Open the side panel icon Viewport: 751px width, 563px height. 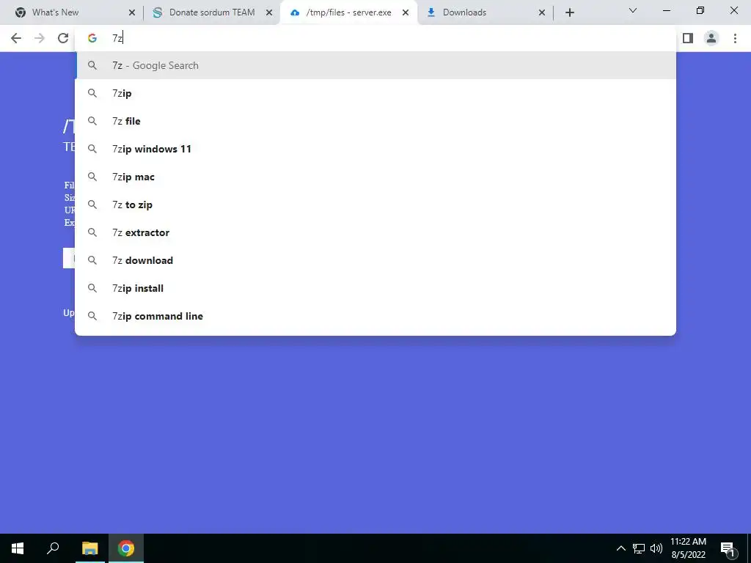(688, 38)
